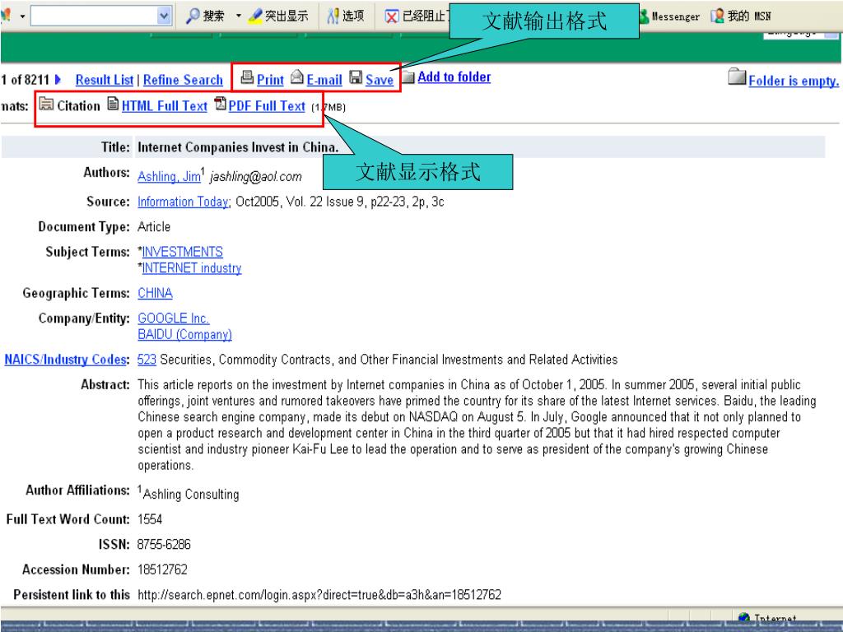843x632 pixels.
Task: Open the dropdown arrow next to search button
Action: [x=239, y=16]
